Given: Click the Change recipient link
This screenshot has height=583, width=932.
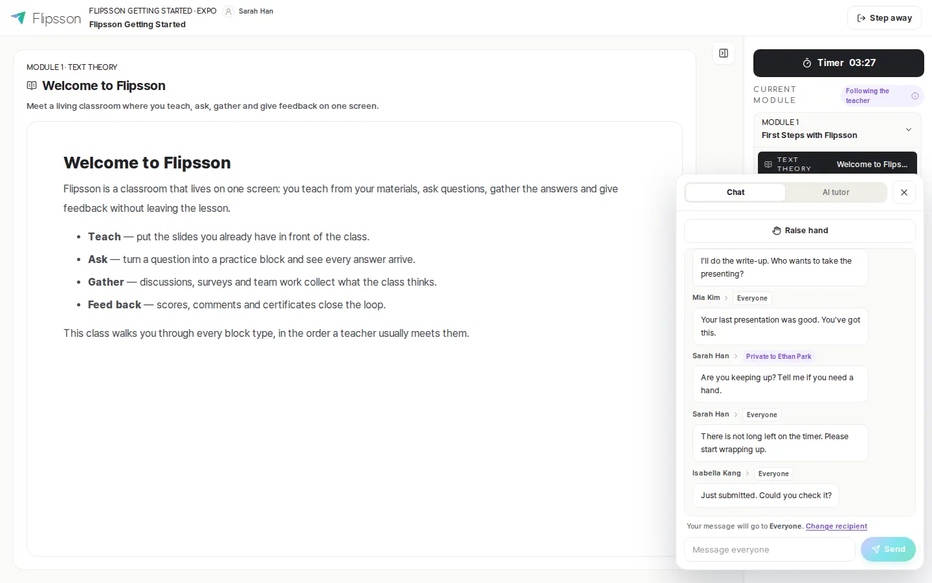Looking at the screenshot, I should (836, 526).
